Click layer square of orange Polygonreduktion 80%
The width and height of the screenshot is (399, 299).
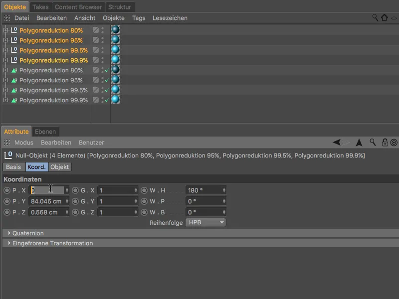(96, 30)
